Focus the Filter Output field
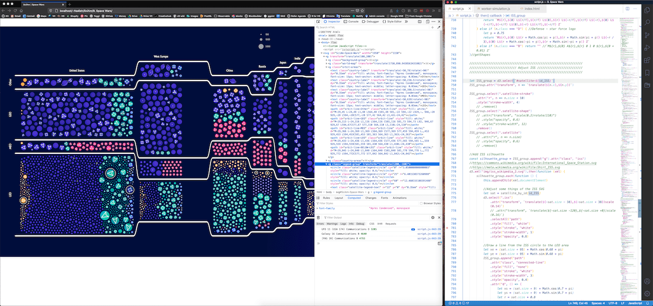Viewport: 653px width, 306px height. [x=377, y=218]
